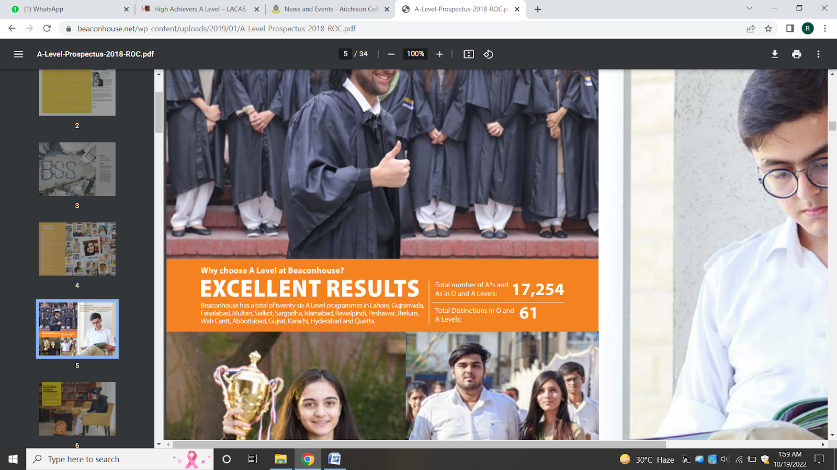Image resolution: width=837 pixels, height=470 pixels.
Task: Switch to High Achievers A Level – LACAS tab
Action: pyautogui.click(x=200, y=9)
